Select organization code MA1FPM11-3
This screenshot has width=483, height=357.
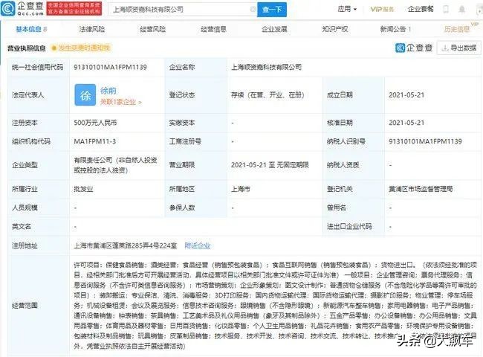[95, 141]
